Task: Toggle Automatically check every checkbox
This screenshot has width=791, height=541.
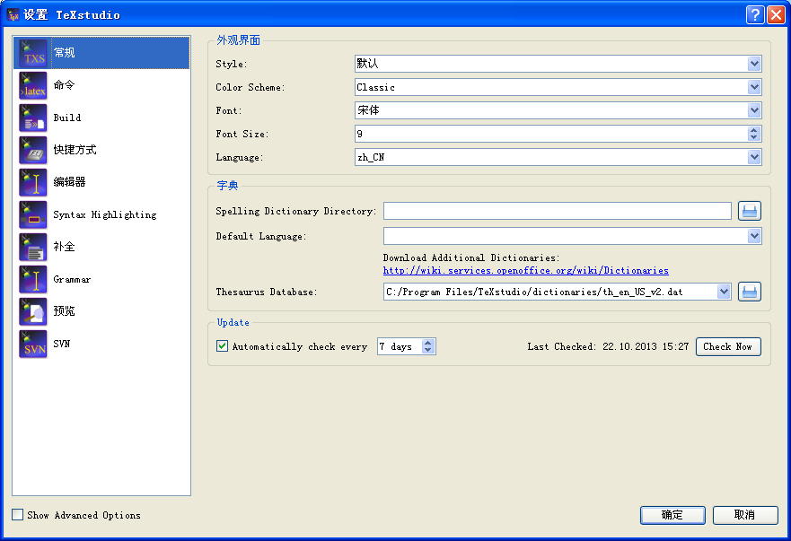Action: coord(223,346)
